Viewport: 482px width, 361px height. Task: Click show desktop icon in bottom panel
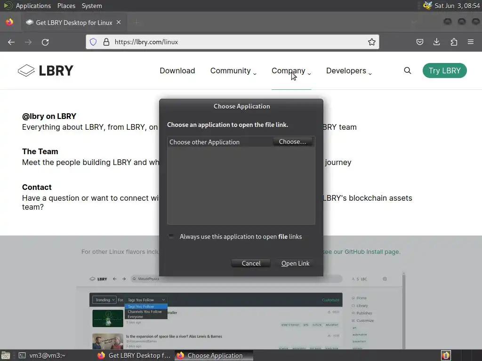6,355
